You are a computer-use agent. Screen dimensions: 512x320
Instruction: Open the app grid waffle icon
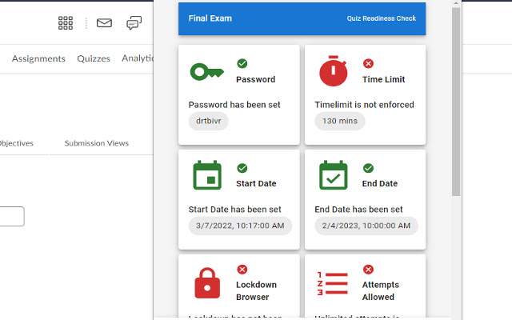66,23
